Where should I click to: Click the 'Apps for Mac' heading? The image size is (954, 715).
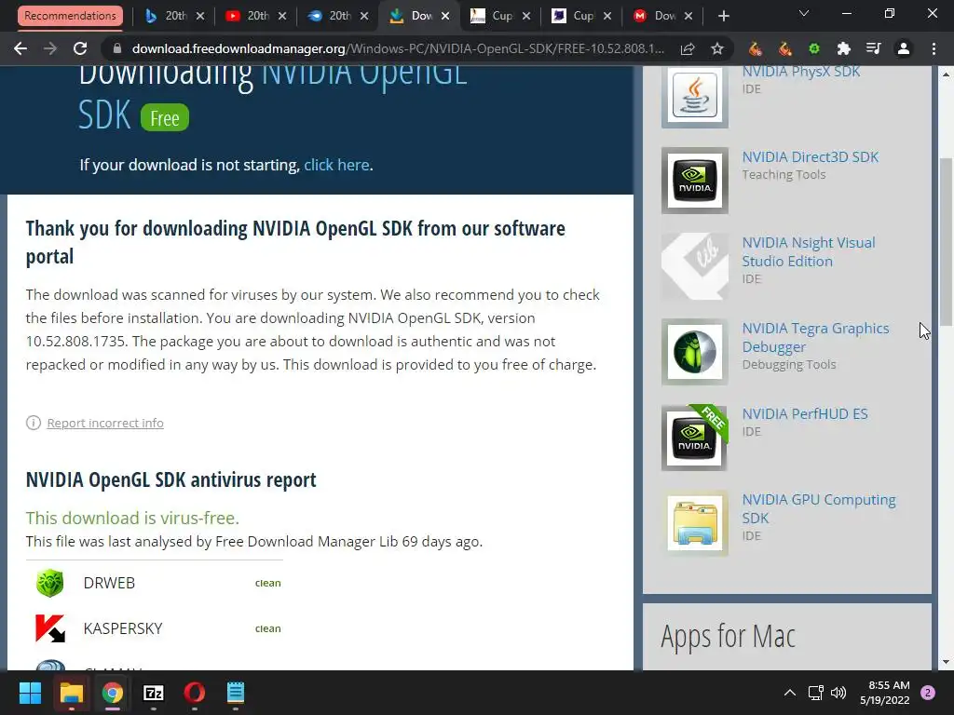click(x=729, y=637)
